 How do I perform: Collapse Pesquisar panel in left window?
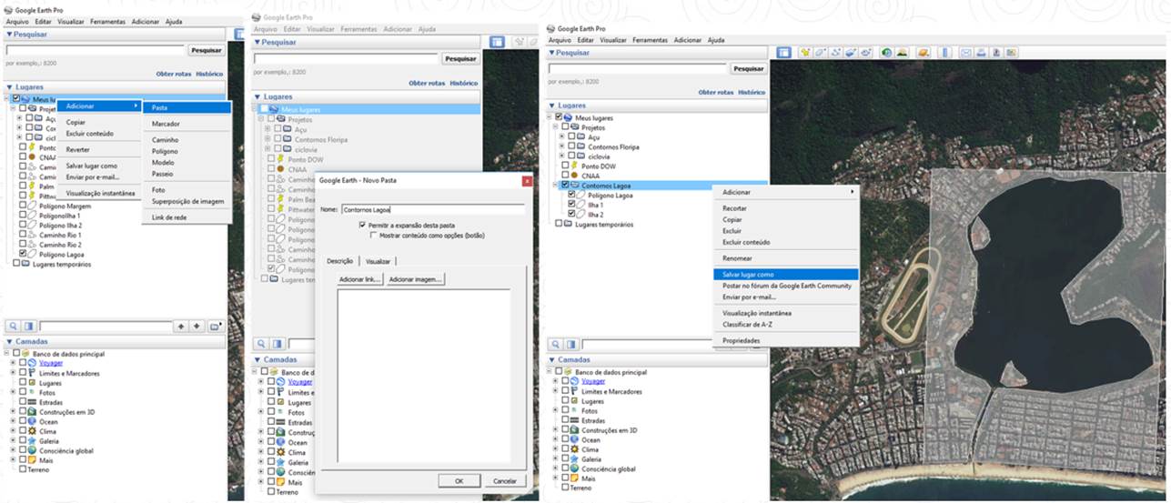9,34
